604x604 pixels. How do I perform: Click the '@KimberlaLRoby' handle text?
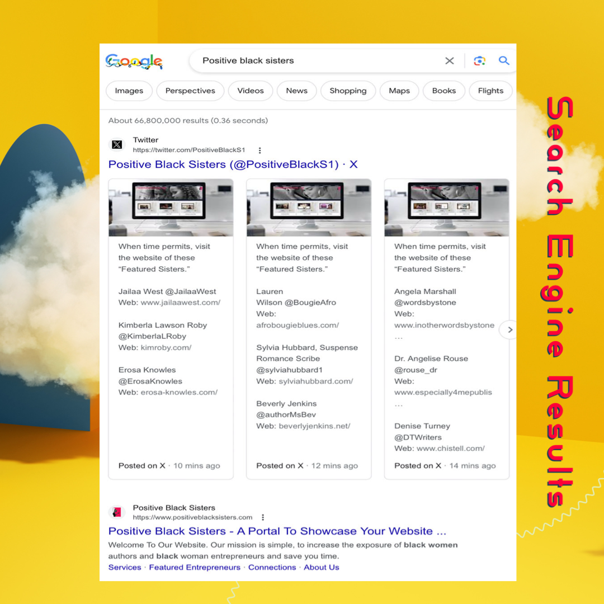click(152, 336)
